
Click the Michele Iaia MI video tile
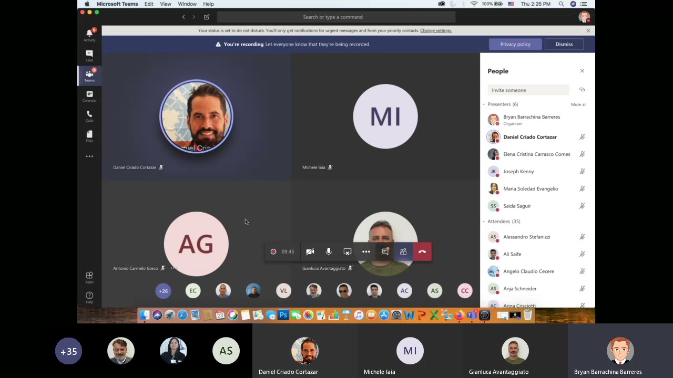pyautogui.click(x=385, y=117)
